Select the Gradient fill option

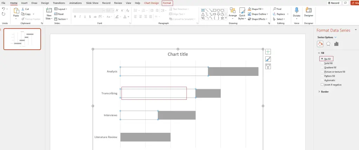pyautogui.click(x=329, y=67)
